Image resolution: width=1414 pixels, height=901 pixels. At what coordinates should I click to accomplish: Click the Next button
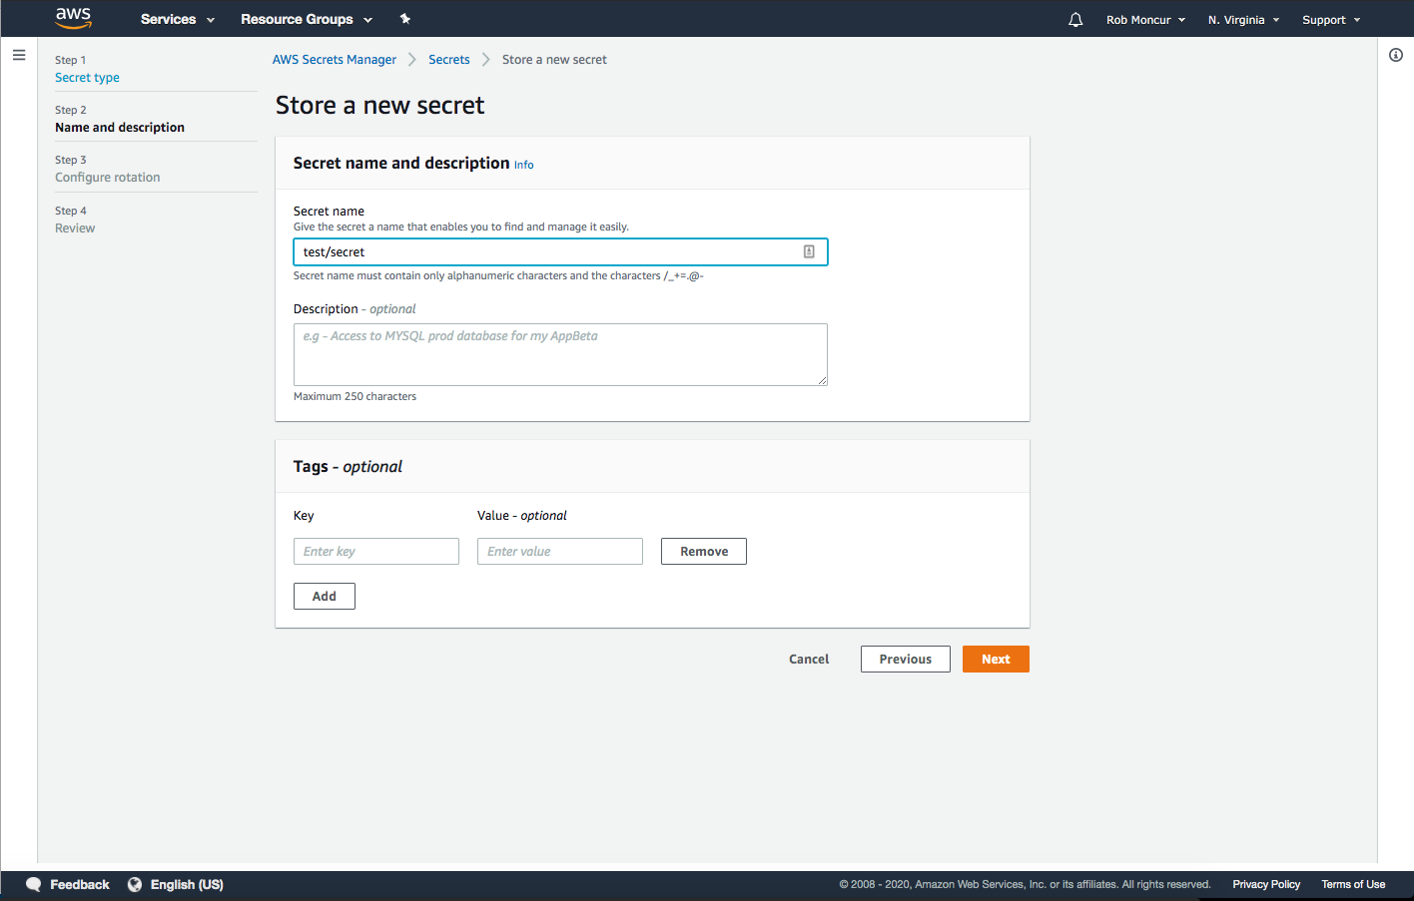coord(996,660)
